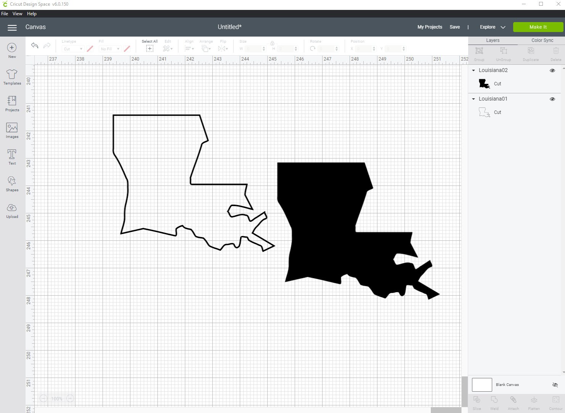Click the Text tool
The image size is (565, 413).
12,157
